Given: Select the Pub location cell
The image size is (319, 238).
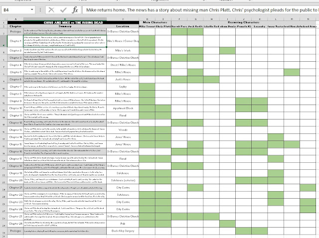Looking at the screenshot, I should click(123, 224).
